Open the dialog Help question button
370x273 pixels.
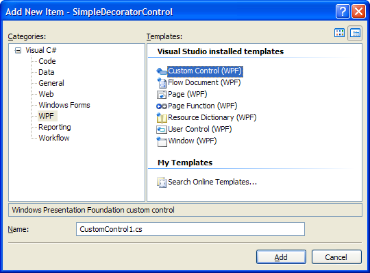343,12
